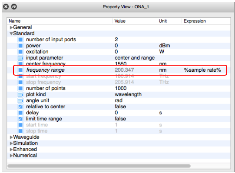Click the icon next to number of points
The image size is (235, 173).
pos(20,88)
